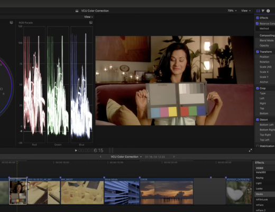Click the Distort Top Left parameter
This screenshot has height=212, width=275.
pyautogui.click(x=264, y=140)
